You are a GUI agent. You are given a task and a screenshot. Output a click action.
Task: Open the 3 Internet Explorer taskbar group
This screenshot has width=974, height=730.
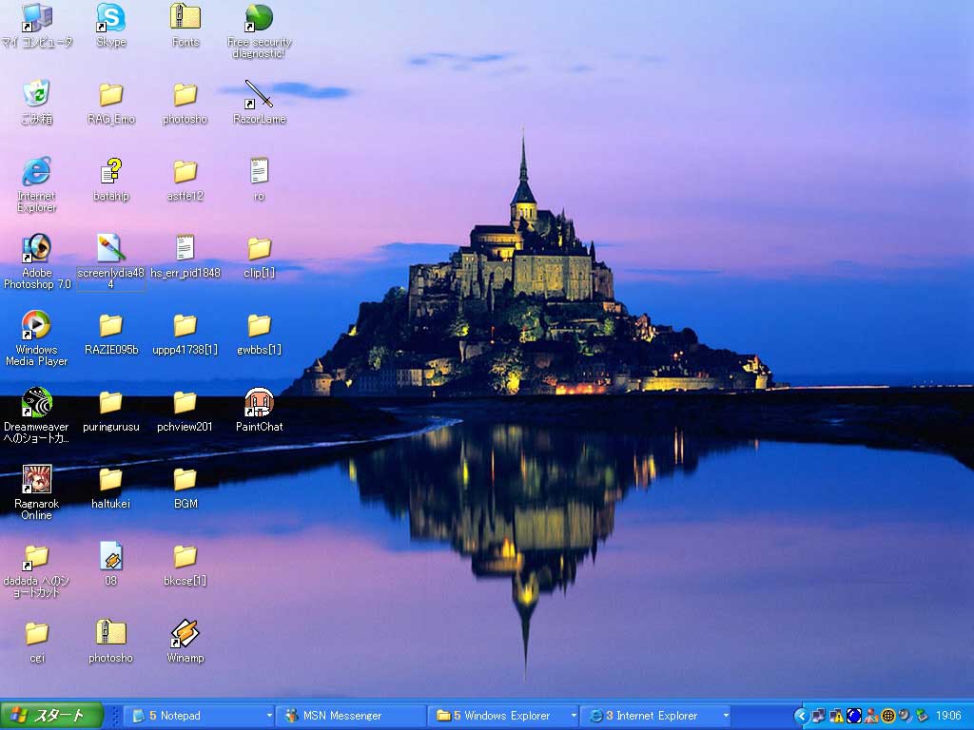[654, 716]
